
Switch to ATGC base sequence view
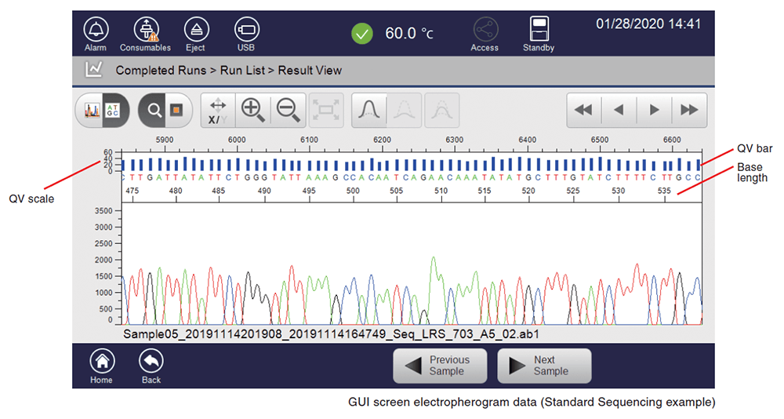113,111
